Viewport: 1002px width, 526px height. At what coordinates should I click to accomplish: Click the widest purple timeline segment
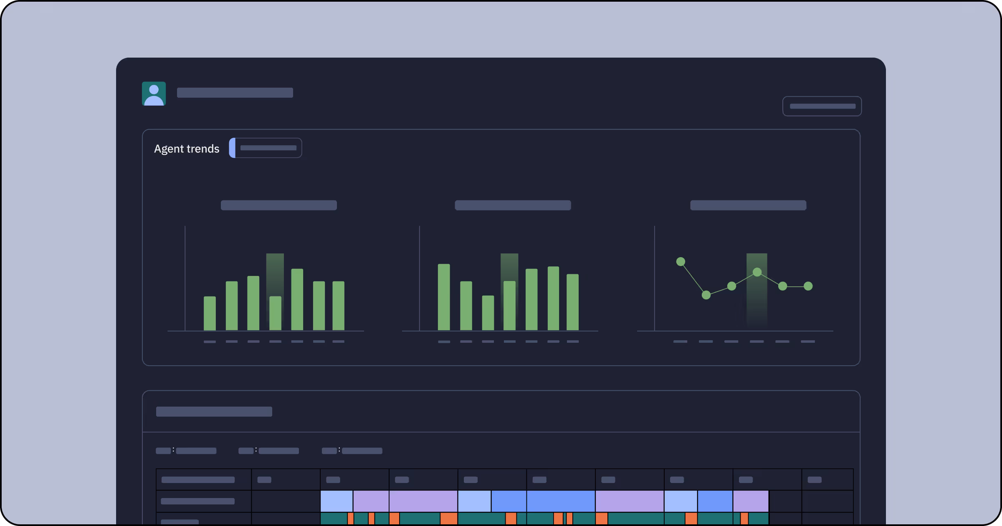click(423, 501)
